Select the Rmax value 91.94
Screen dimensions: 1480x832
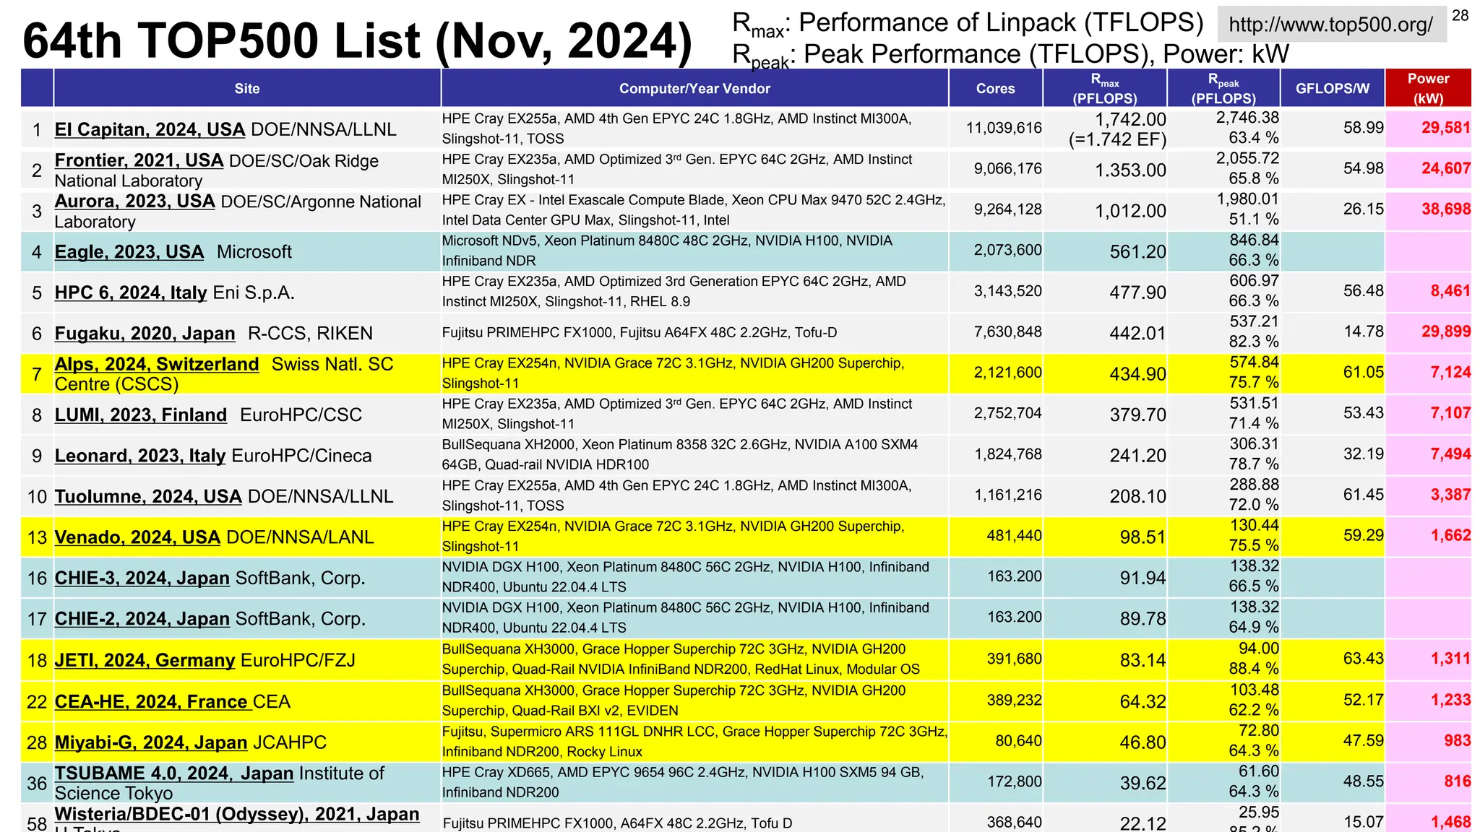click(1143, 578)
